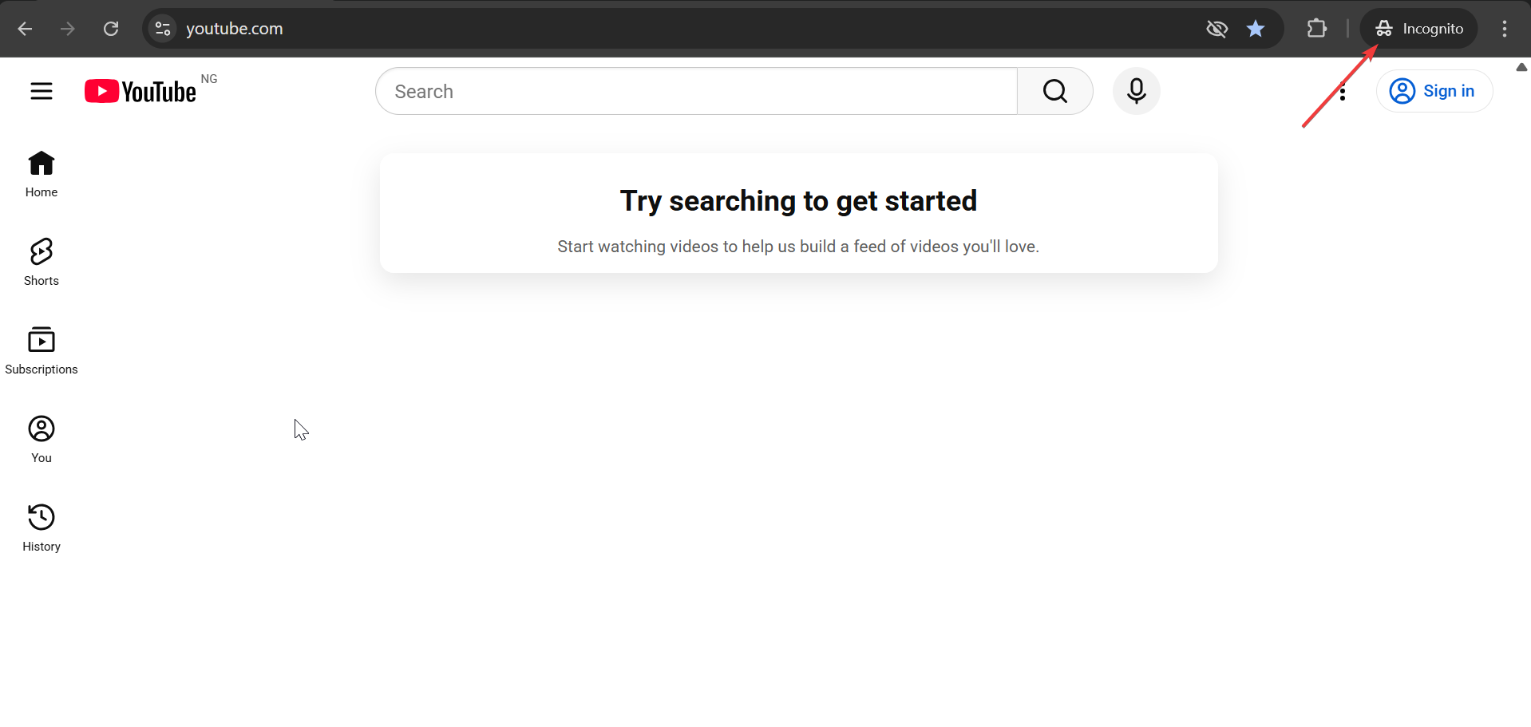The image size is (1531, 727).
Task: Open the You section in sidebar
Action: [x=42, y=439]
